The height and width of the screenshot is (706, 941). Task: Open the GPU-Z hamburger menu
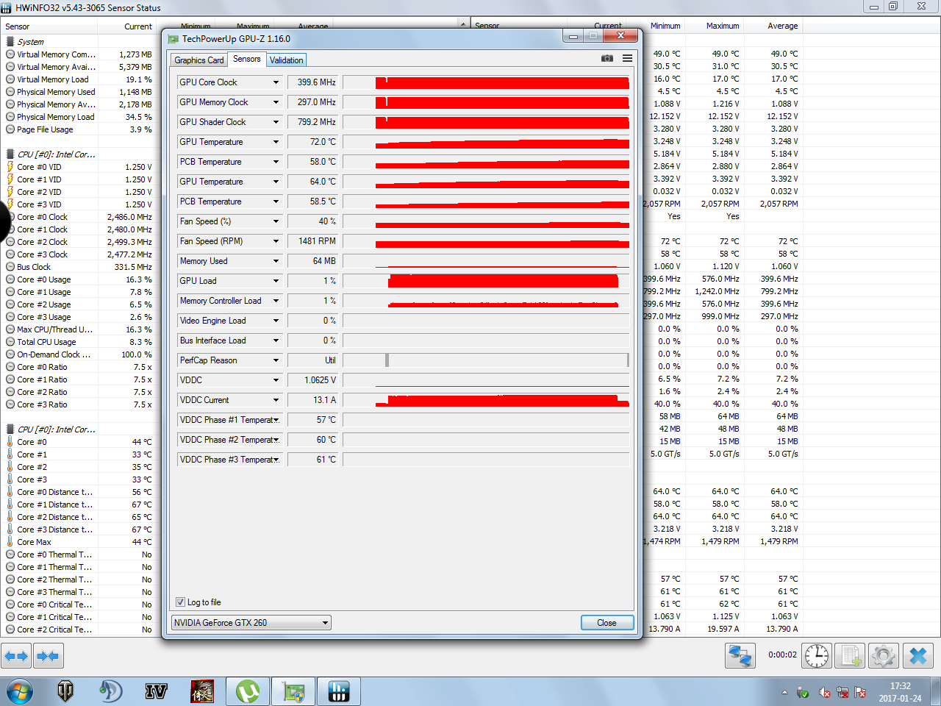pyautogui.click(x=627, y=58)
